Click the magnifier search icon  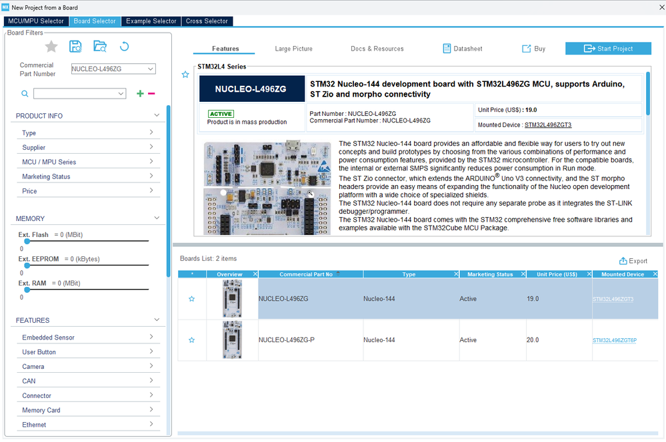[25, 94]
